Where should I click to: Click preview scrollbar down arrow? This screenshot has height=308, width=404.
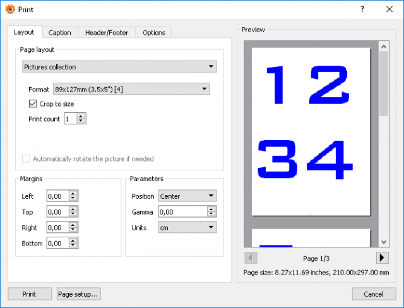(384, 242)
